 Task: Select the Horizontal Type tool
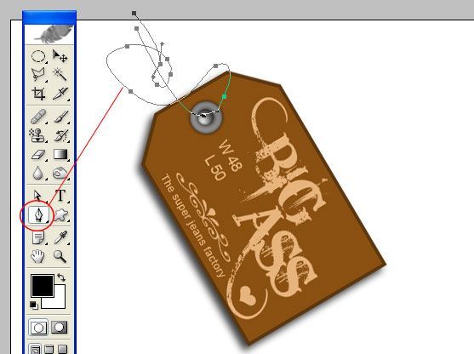(60, 196)
